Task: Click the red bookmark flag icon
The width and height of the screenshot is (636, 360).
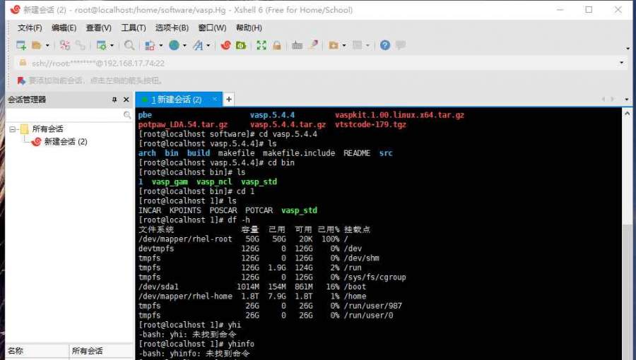Action: 21,80
